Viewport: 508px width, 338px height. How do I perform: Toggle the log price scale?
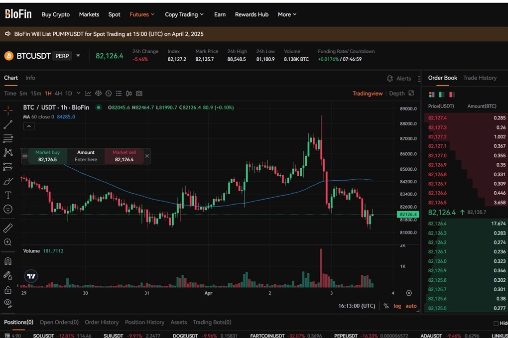397,306
